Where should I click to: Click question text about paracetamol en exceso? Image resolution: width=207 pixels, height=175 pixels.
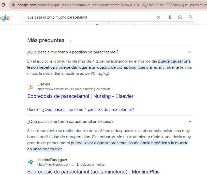click(70, 122)
